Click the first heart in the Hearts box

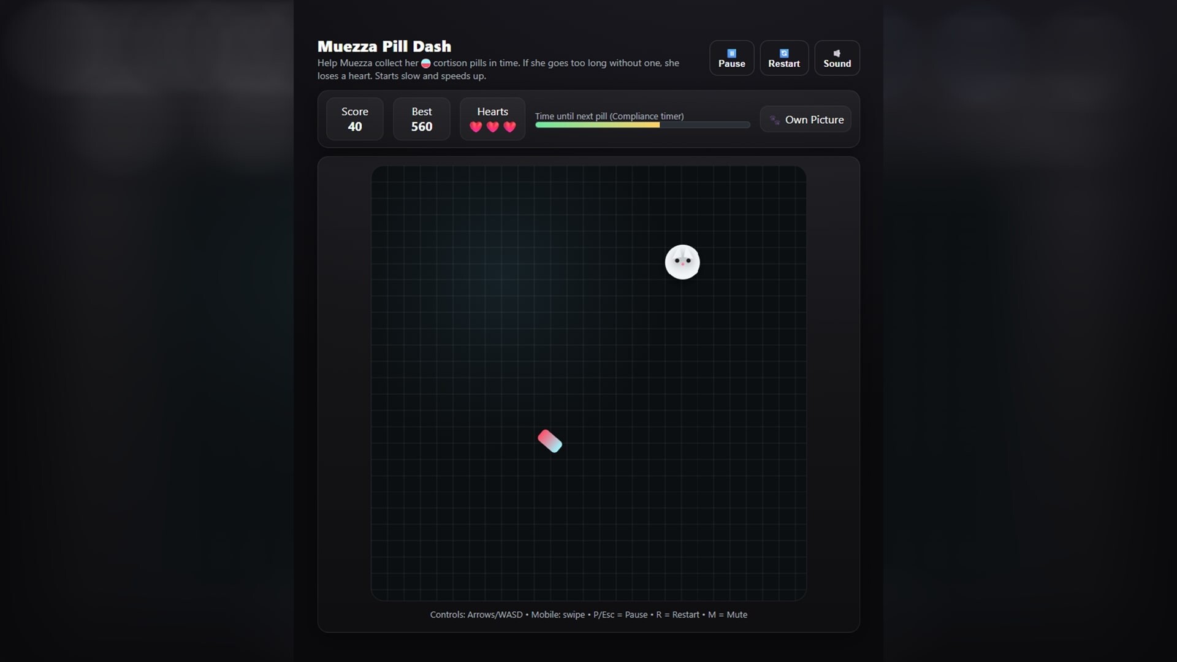click(x=476, y=127)
